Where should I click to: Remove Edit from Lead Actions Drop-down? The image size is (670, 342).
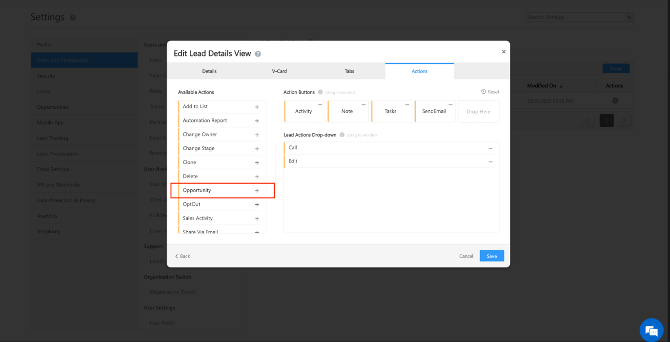pos(490,162)
